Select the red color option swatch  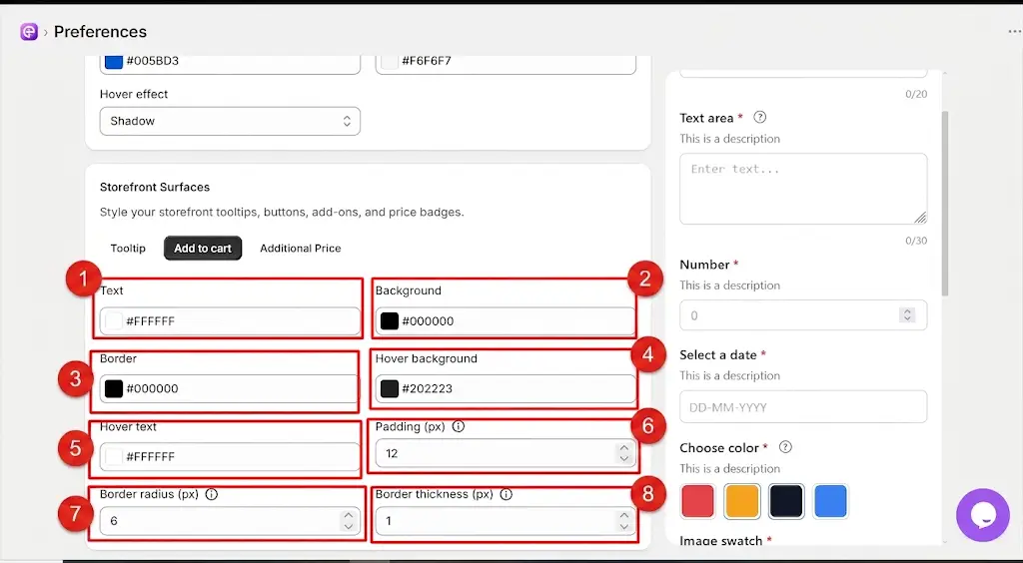697,501
